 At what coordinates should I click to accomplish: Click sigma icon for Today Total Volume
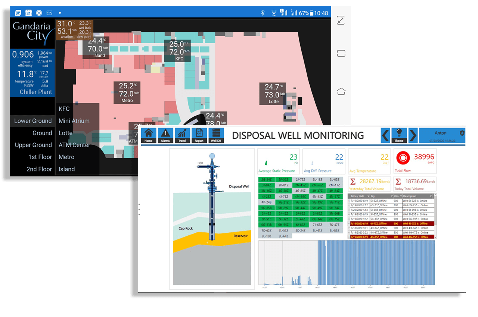(398, 182)
